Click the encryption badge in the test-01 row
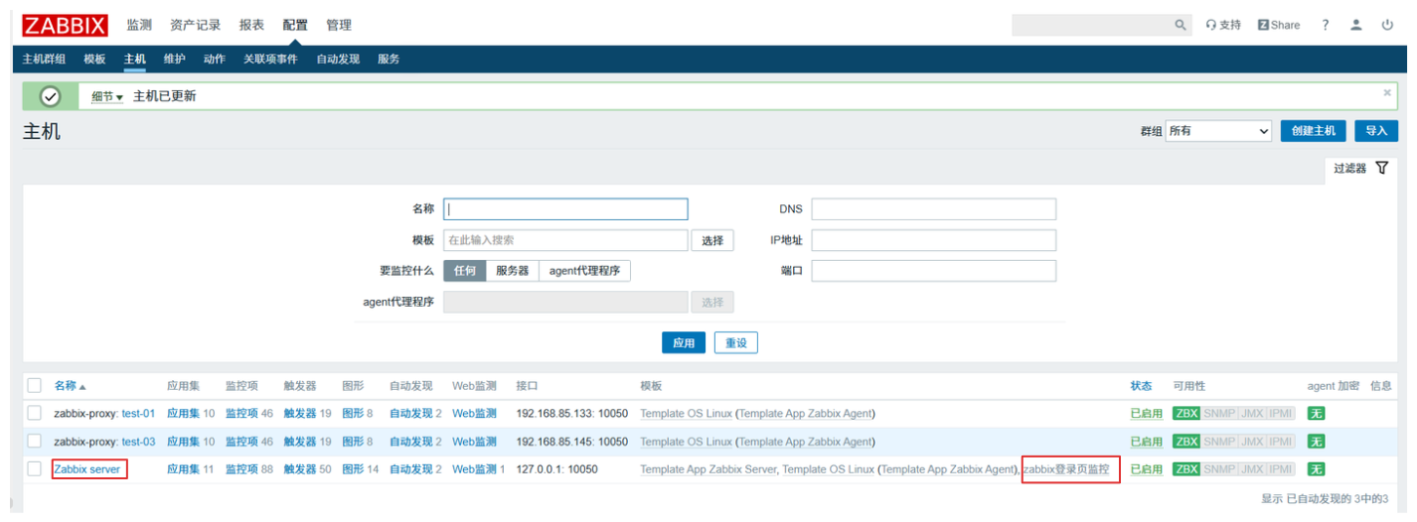The image size is (1417, 522). pos(1316,414)
